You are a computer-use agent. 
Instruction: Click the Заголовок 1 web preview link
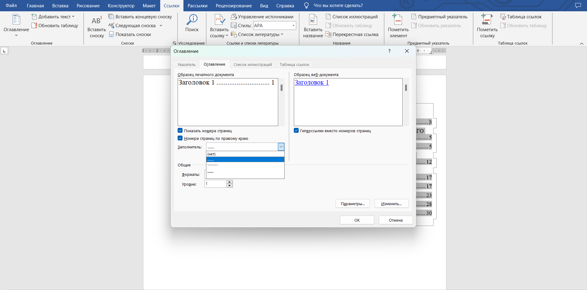(x=312, y=82)
